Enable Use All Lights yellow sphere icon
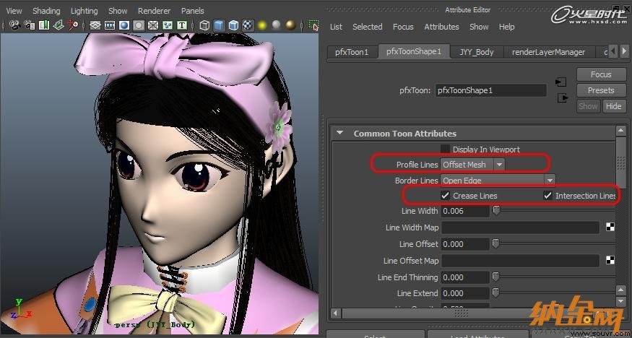 pyautogui.click(x=262, y=26)
